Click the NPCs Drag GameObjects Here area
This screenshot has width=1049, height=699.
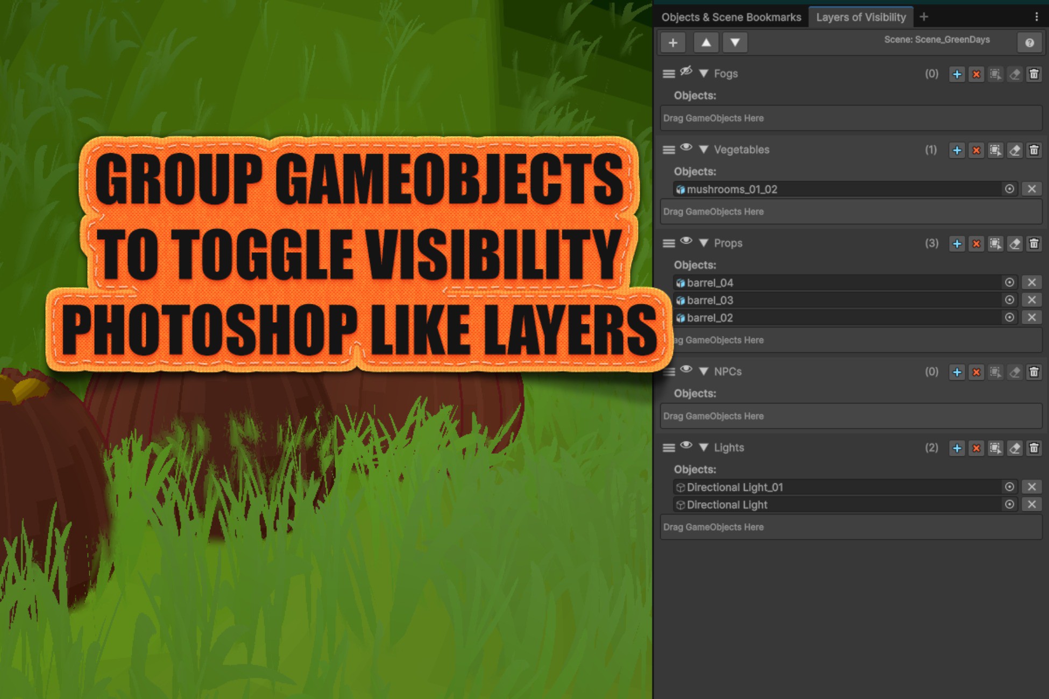tap(851, 416)
